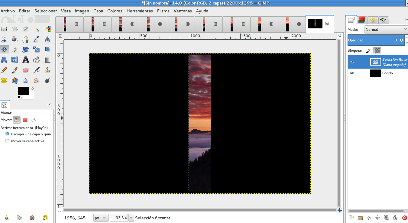
Task: Open the Filtros menu
Action: 163,11
